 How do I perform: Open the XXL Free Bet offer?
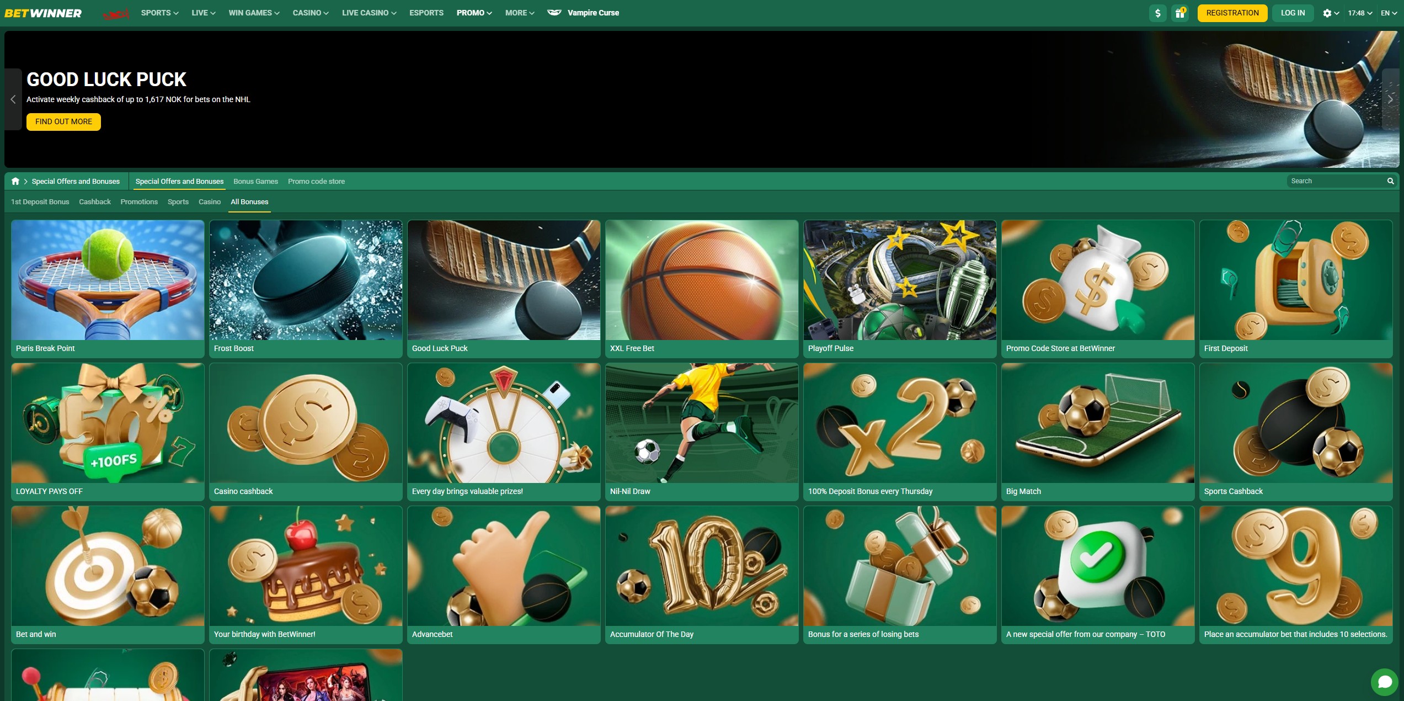pos(702,289)
